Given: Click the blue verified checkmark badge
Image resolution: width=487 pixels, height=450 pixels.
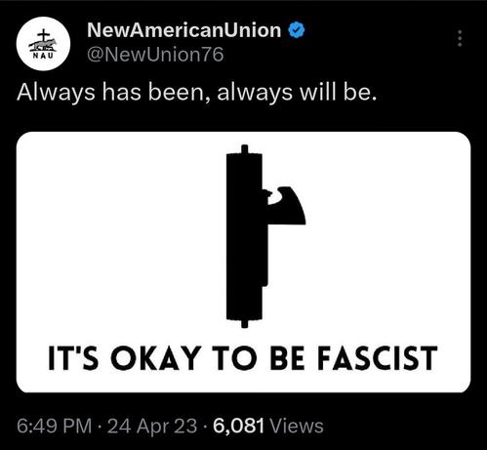Looking at the screenshot, I should (x=297, y=30).
